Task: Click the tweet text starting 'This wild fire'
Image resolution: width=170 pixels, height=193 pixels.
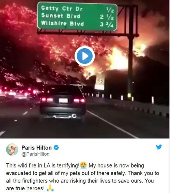Action: coord(82,177)
